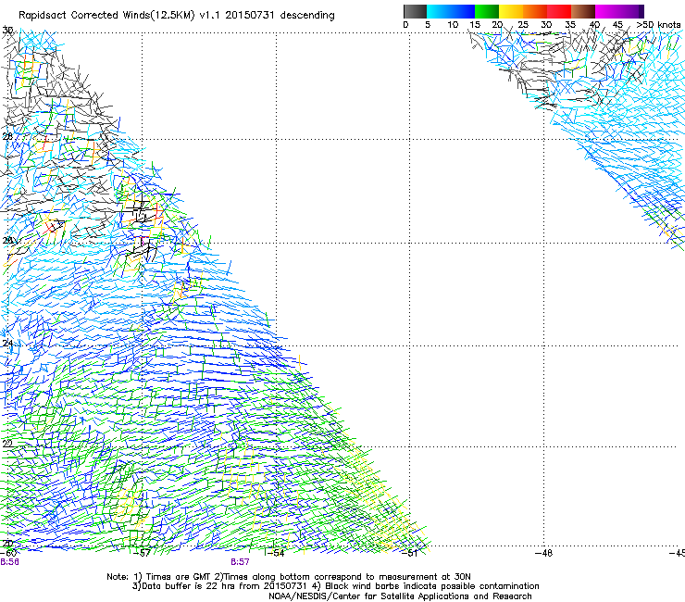Click the 'NOAA/NESDIS/Center for Satellite Applications' credit line

[400, 596]
